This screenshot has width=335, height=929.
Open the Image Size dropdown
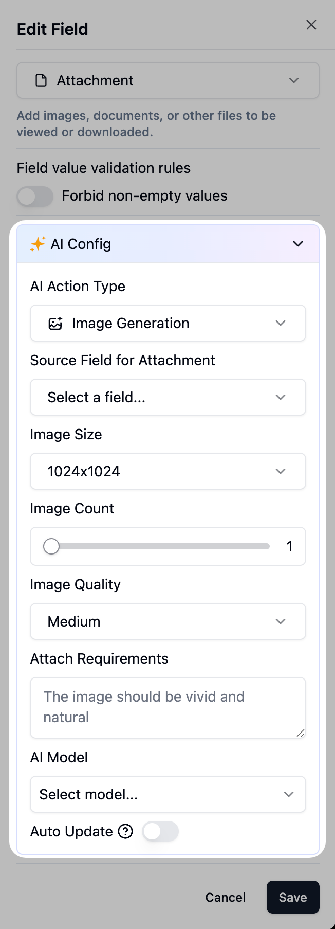(168, 471)
